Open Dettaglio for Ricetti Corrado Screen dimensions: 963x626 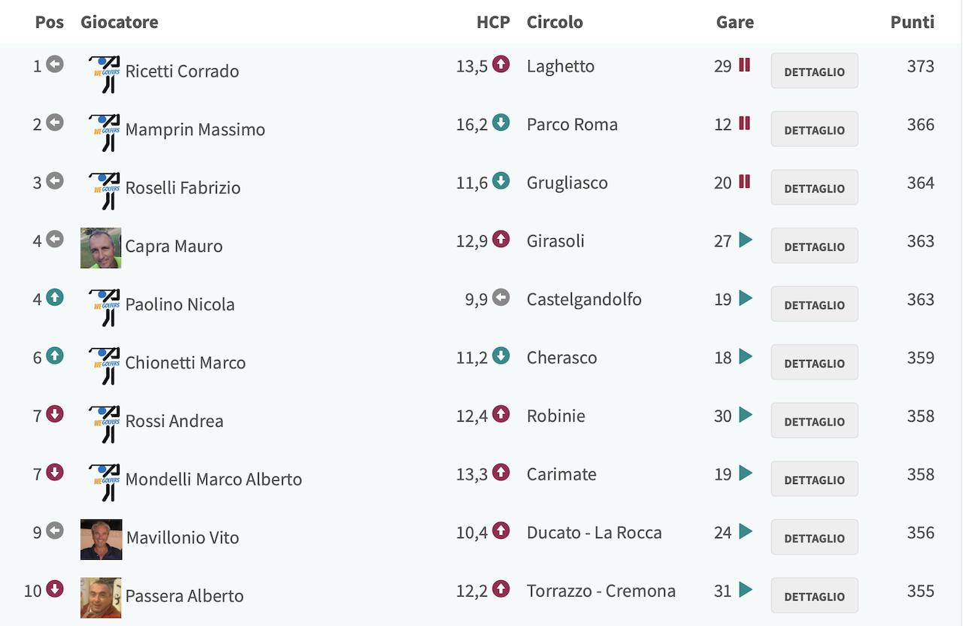point(815,71)
